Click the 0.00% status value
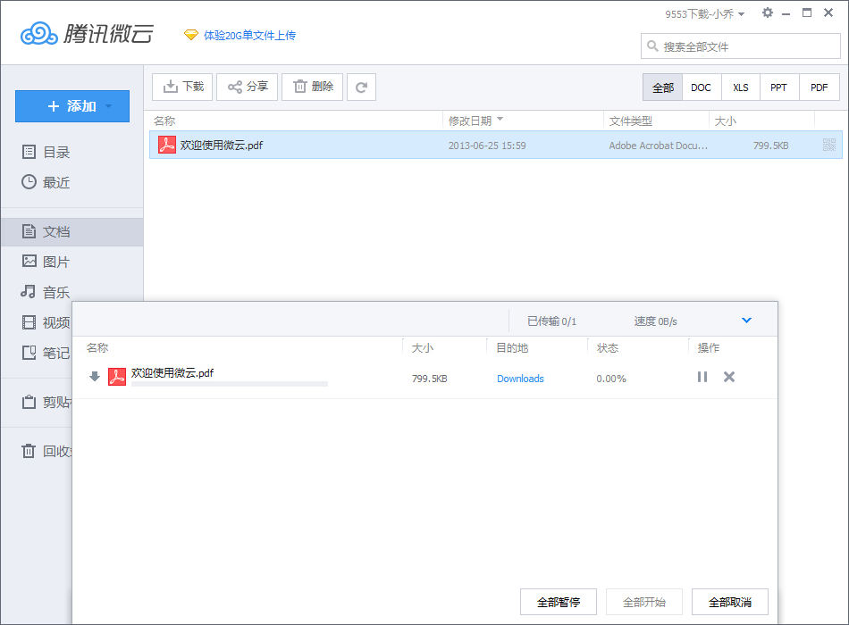This screenshot has height=625, width=849. (x=610, y=379)
